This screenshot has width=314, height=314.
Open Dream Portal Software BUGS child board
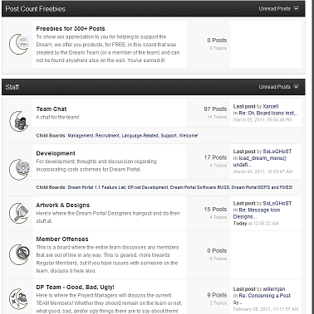(x=199, y=187)
